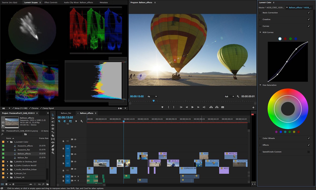Click the Lift button below the Program monitor

coord(211,107)
